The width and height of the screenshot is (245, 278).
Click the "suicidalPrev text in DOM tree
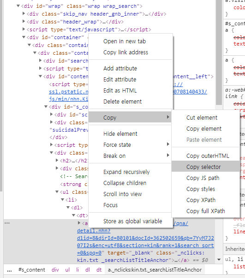tap(69, 130)
